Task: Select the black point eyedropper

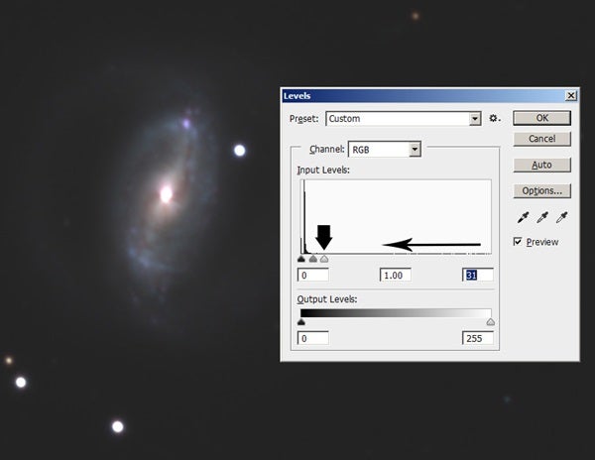Action: coord(523,218)
